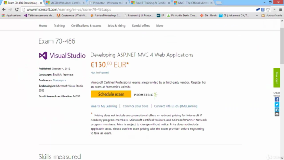Open the green Live chat tab
The width and height of the screenshot is (284, 160).
pyautogui.click(x=277, y=78)
